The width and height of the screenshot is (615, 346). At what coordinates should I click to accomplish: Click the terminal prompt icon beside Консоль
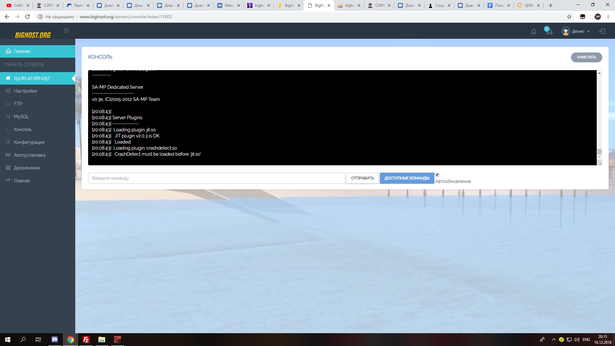(8, 129)
